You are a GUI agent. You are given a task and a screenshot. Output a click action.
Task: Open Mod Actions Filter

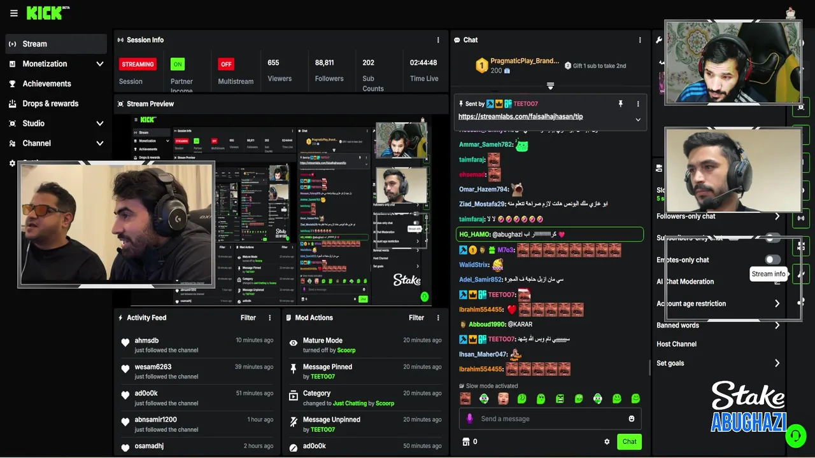pyautogui.click(x=416, y=317)
